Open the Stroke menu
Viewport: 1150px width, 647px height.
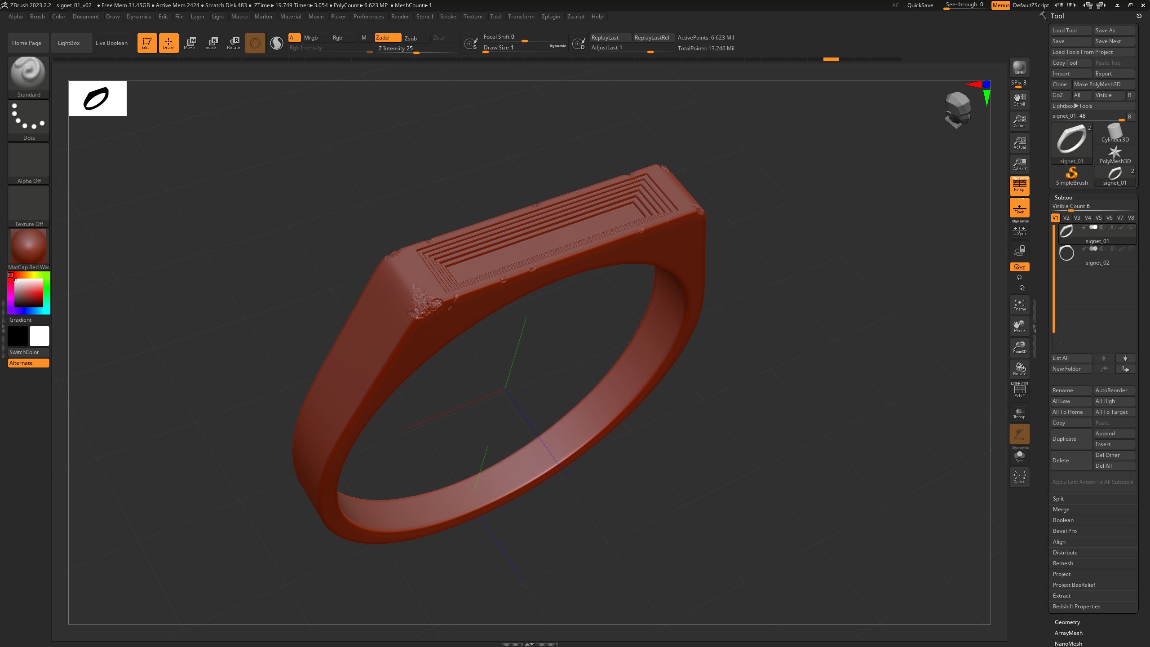448,17
